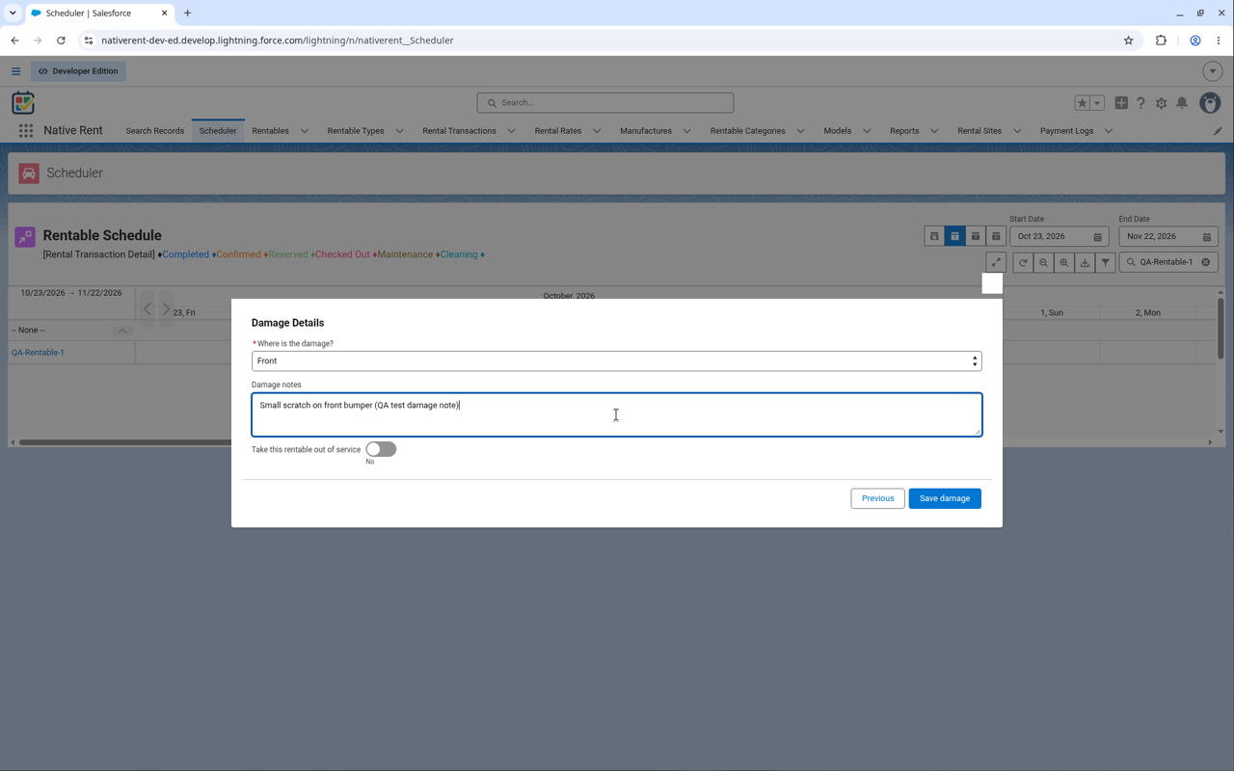Open the Payment Logs tab
1234x771 pixels.
tap(1066, 131)
